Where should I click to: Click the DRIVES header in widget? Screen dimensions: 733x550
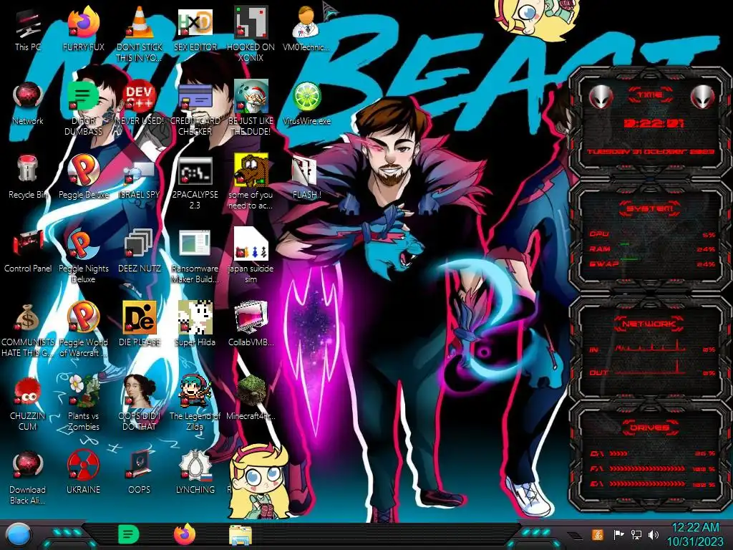[x=650, y=428]
